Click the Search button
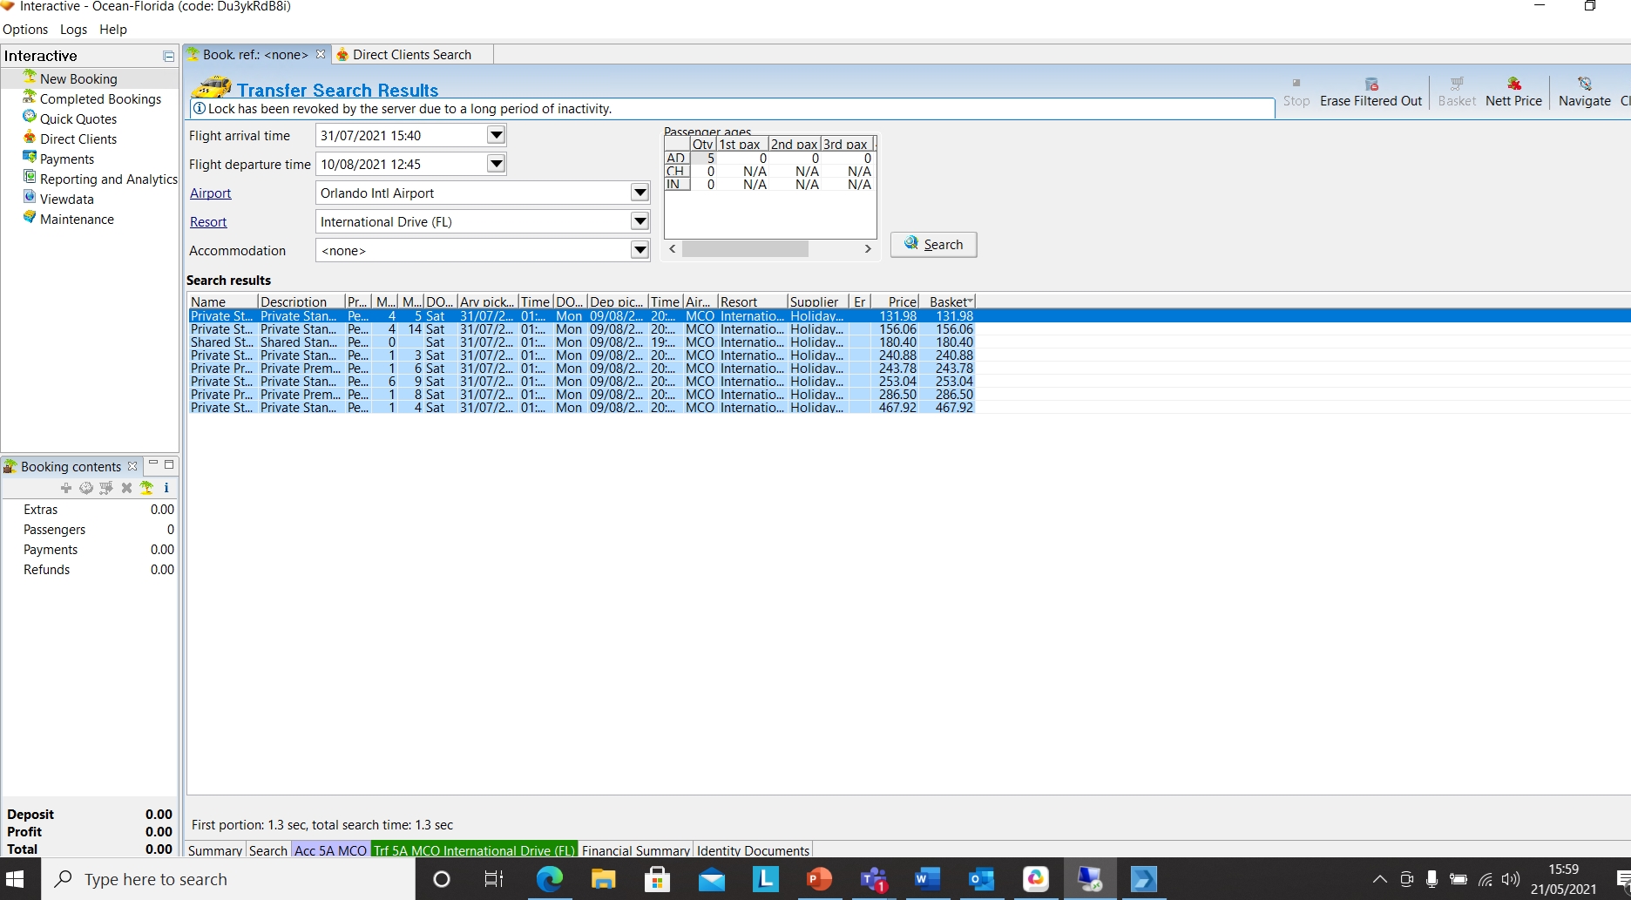Image resolution: width=1631 pixels, height=900 pixels. click(x=933, y=245)
